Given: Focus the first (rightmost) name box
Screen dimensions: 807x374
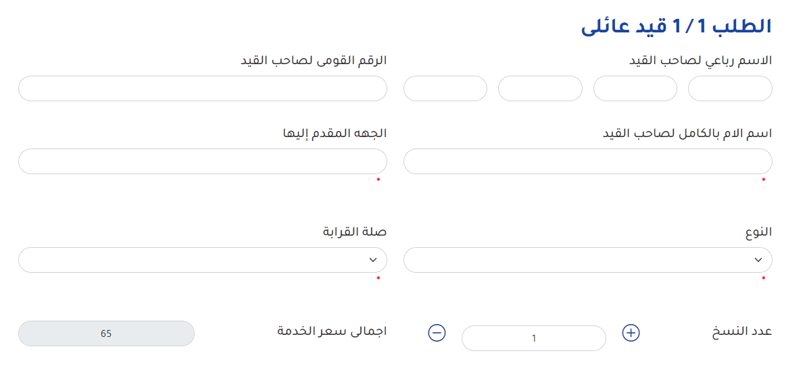Looking at the screenshot, I should pyautogui.click(x=730, y=88).
